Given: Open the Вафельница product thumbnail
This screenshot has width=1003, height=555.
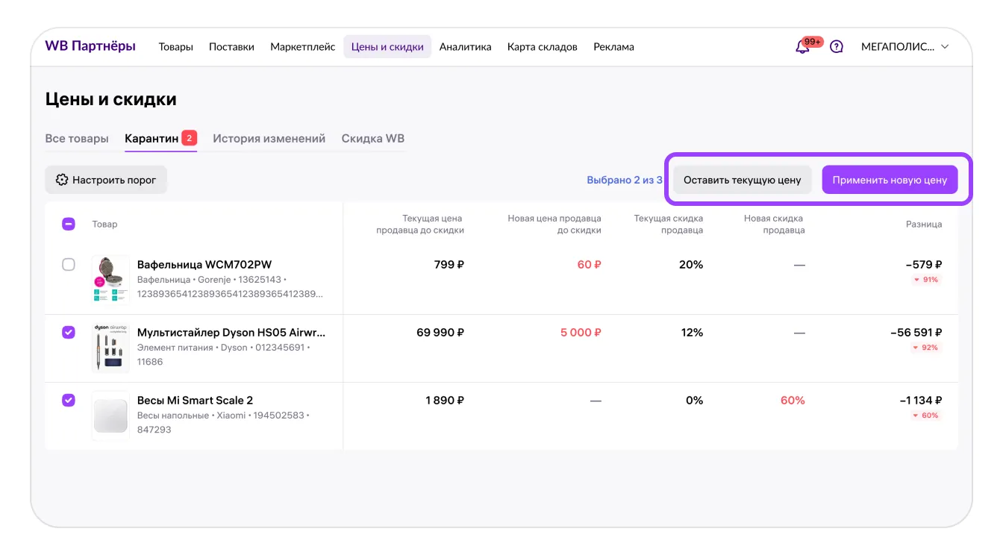Looking at the screenshot, I should click(110, 279).
